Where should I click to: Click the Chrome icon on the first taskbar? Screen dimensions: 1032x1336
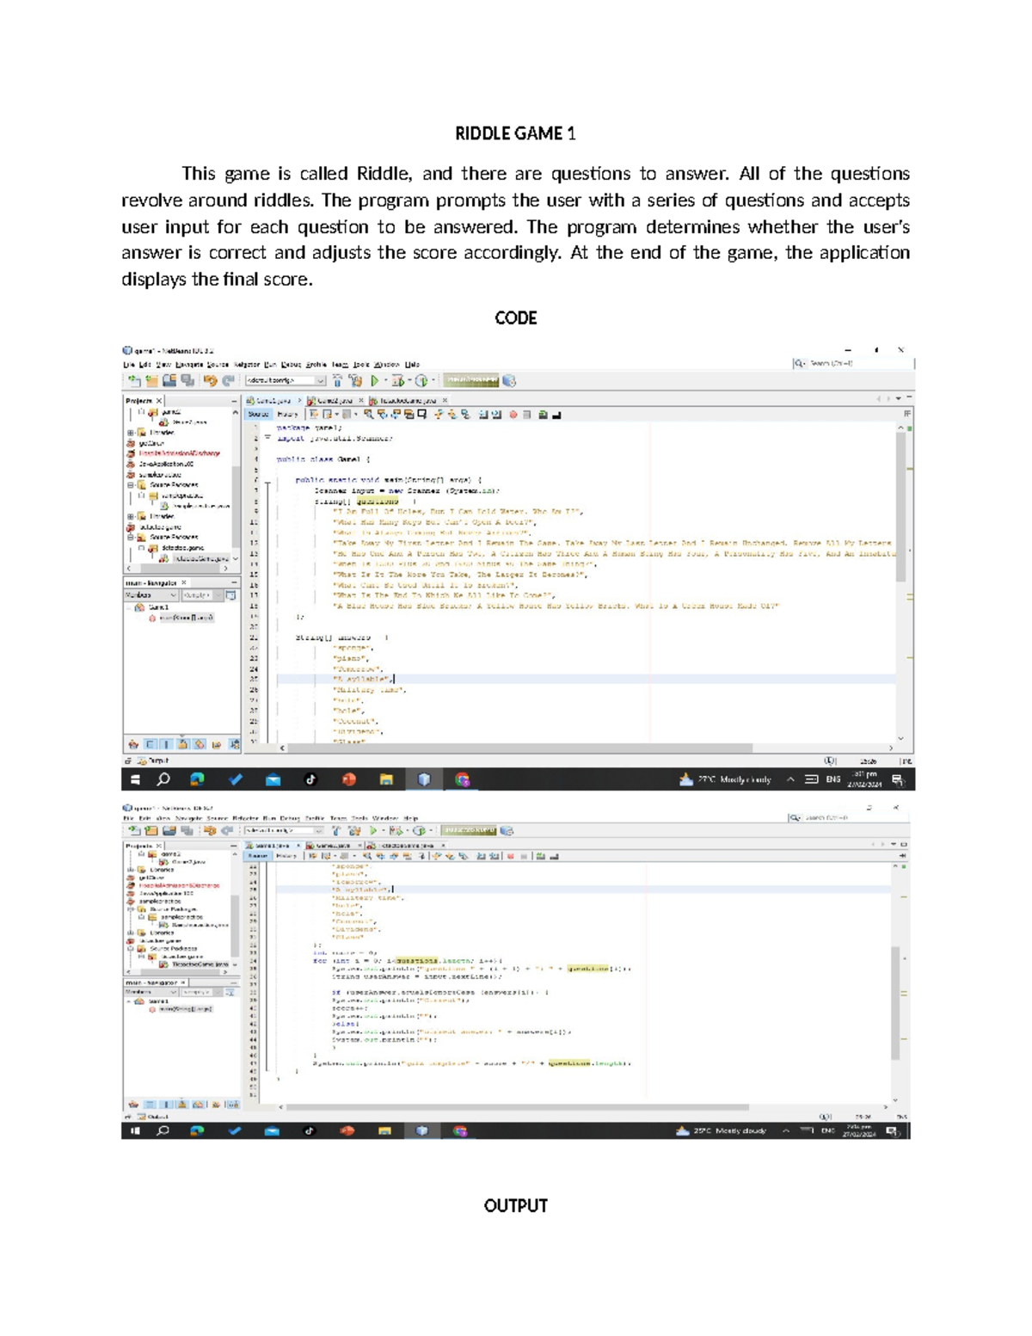[x=463, y=779]
